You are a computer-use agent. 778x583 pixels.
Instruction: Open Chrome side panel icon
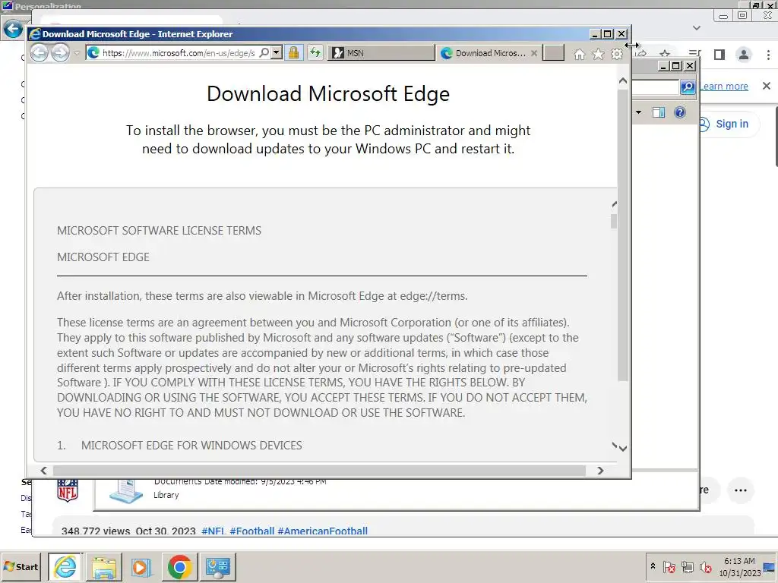point(719,55)
